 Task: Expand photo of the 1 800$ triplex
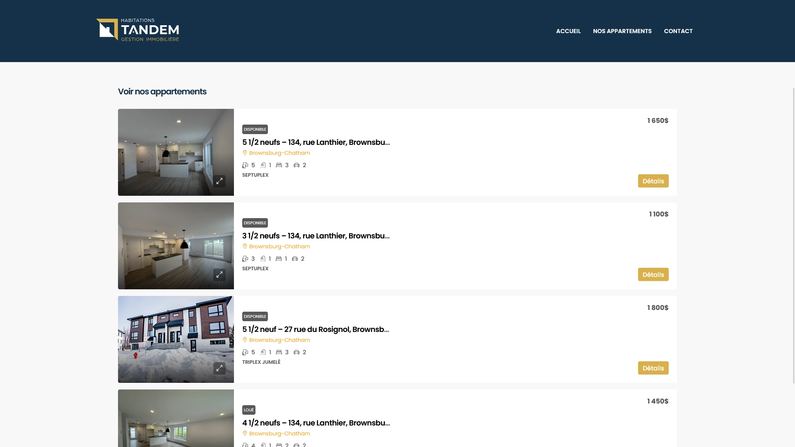[219, 368]
